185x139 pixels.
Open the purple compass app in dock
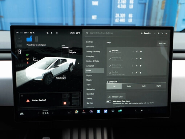[91, 111]
